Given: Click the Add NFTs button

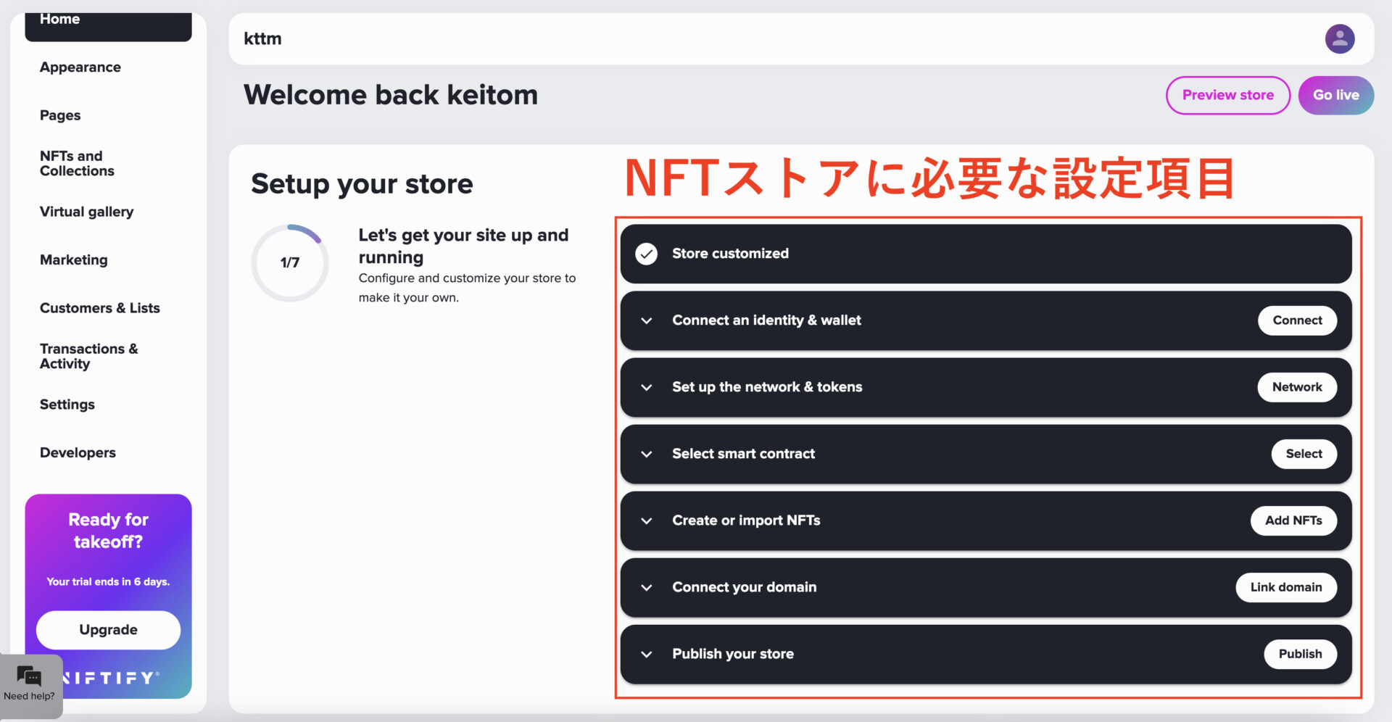Looking at the screenshot, I should tap(1293, 520).
